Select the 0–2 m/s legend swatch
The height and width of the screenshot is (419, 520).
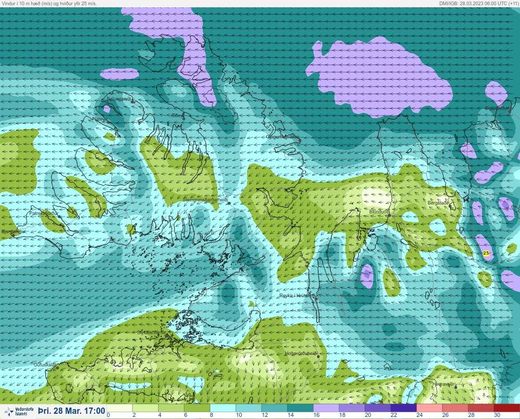120,408
